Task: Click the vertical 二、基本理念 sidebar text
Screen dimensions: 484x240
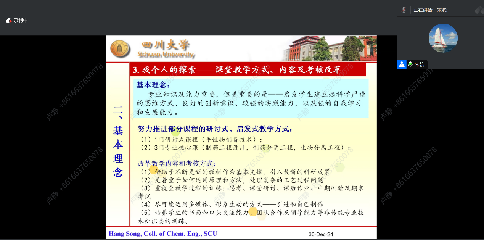Action: 118,141
